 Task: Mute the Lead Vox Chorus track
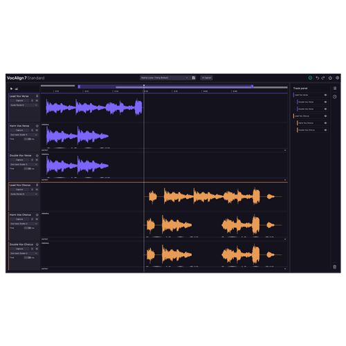pyautogui.click(x=37, y=190)
